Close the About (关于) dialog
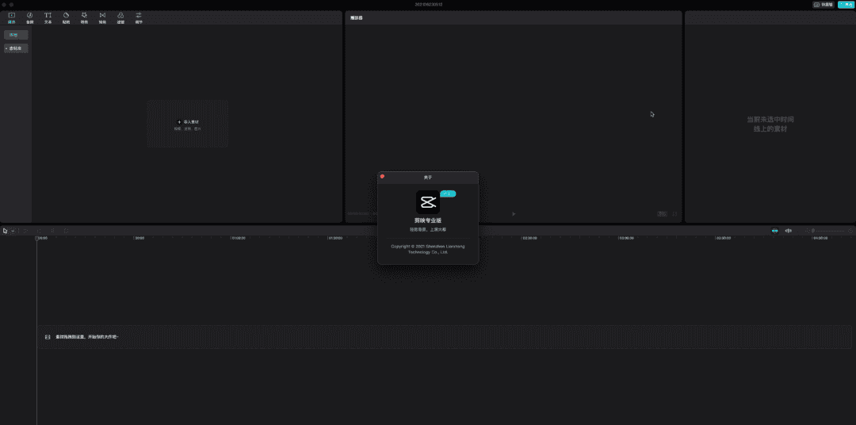This screenshot has width=856, height=425. coord(382,176)
